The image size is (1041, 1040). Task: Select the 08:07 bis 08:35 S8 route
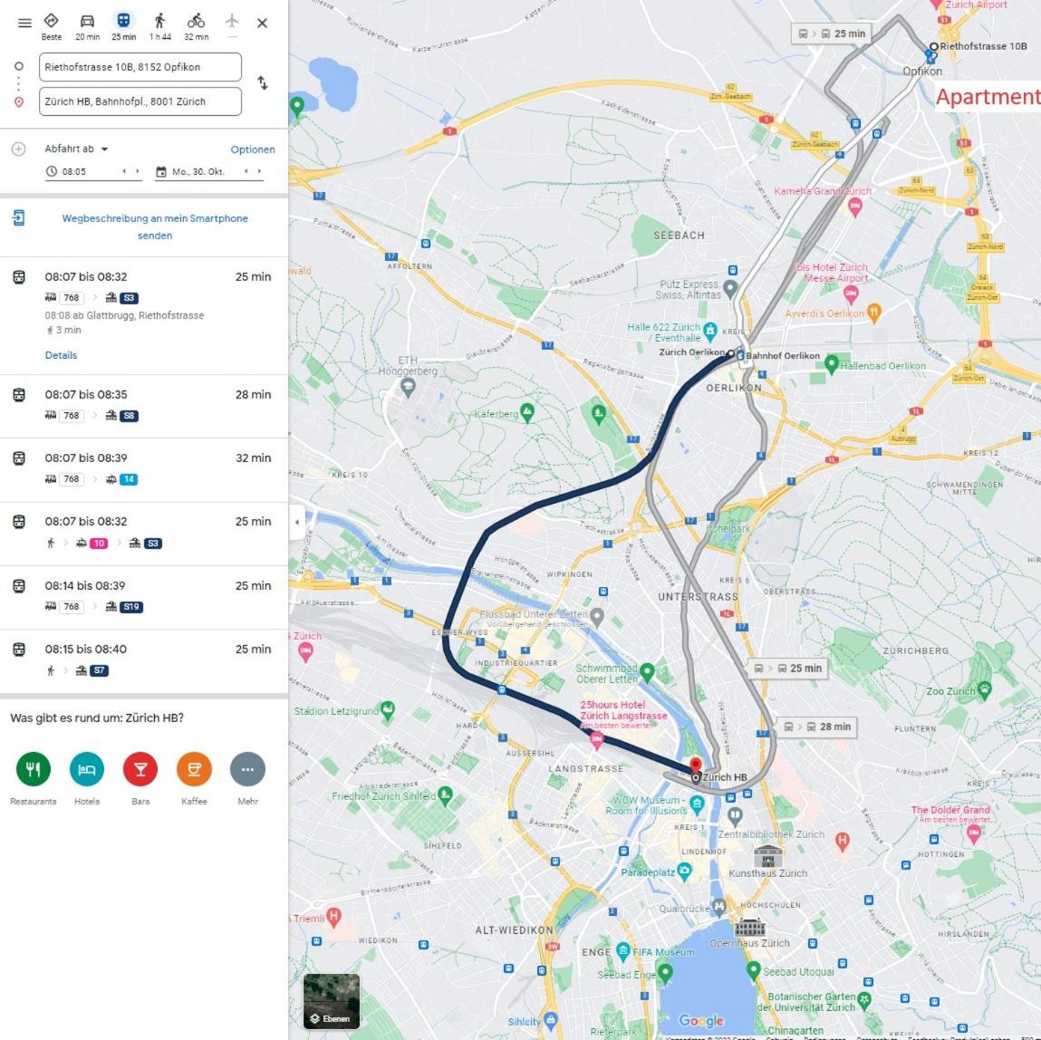click(144, 406)
